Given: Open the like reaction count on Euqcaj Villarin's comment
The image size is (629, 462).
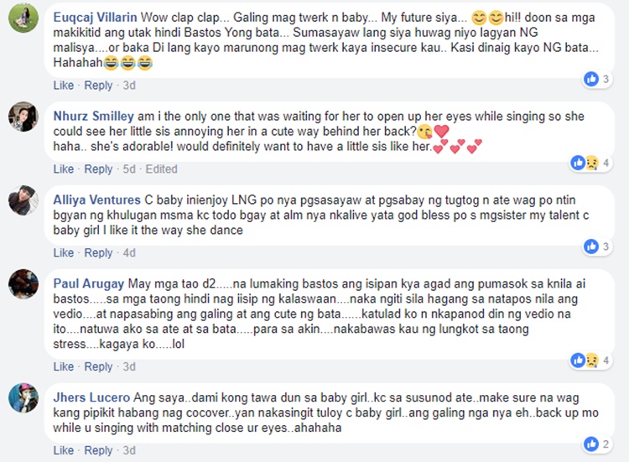Looking at the screenshot, I should click(597, 79).
